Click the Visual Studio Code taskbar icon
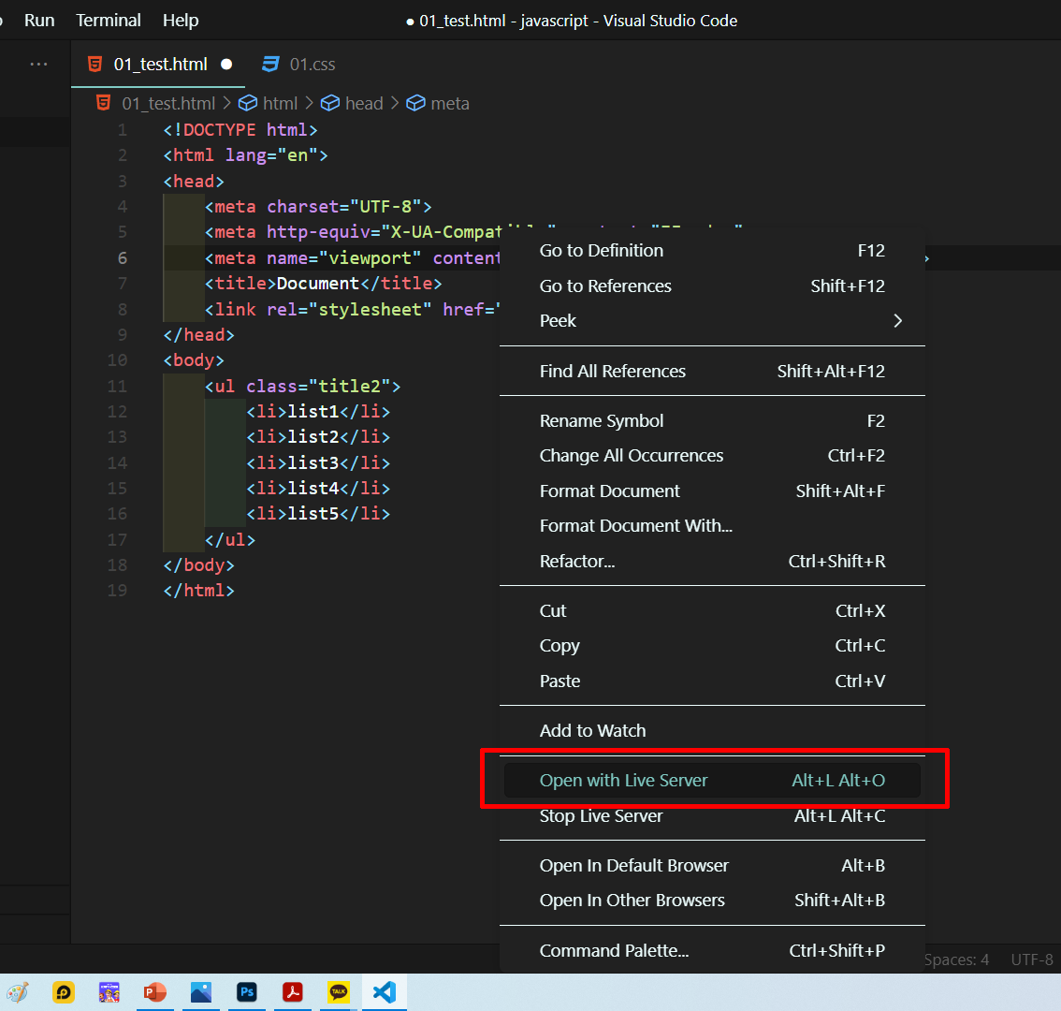Viewport: 1061px width, 1011px height. (x=385, y=992)
